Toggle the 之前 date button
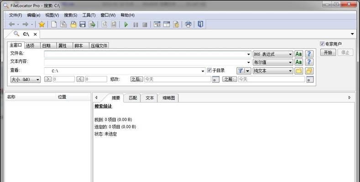The image size is (360, 182). (230, 79)
